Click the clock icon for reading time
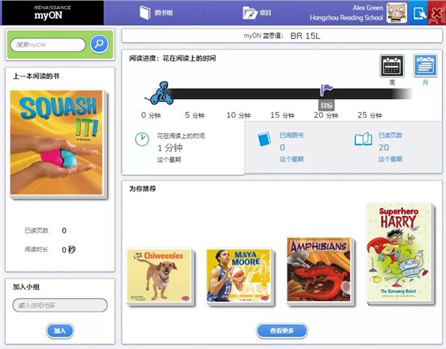Viewport: 446px width, 349px height. click(142, 140)
